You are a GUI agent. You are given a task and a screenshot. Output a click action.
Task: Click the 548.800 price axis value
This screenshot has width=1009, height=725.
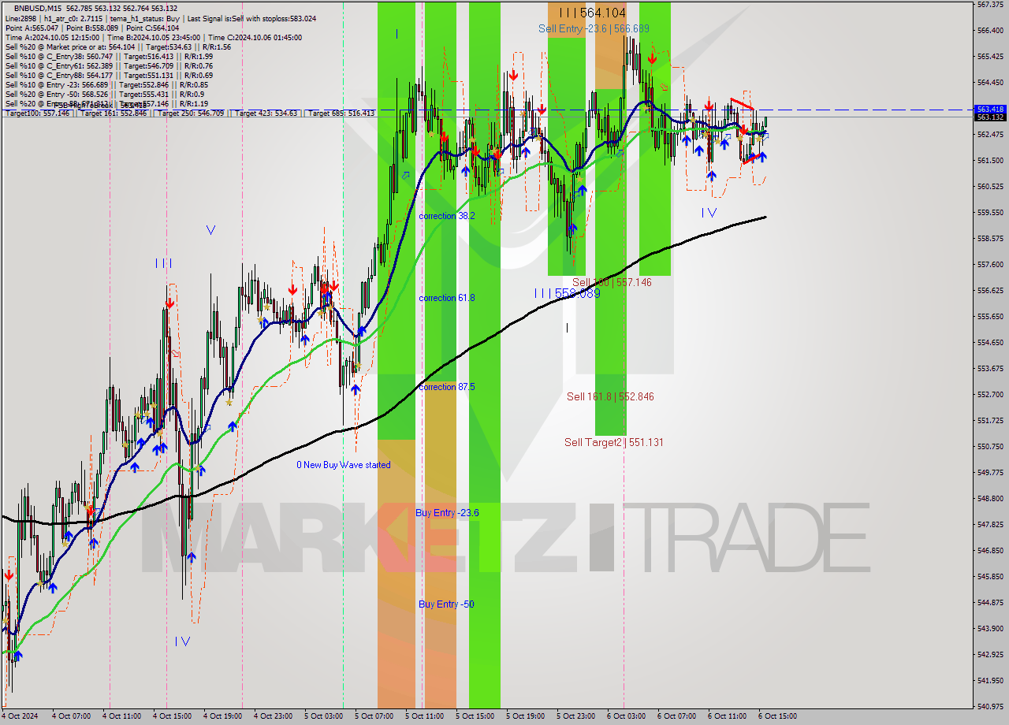[990, 498]
